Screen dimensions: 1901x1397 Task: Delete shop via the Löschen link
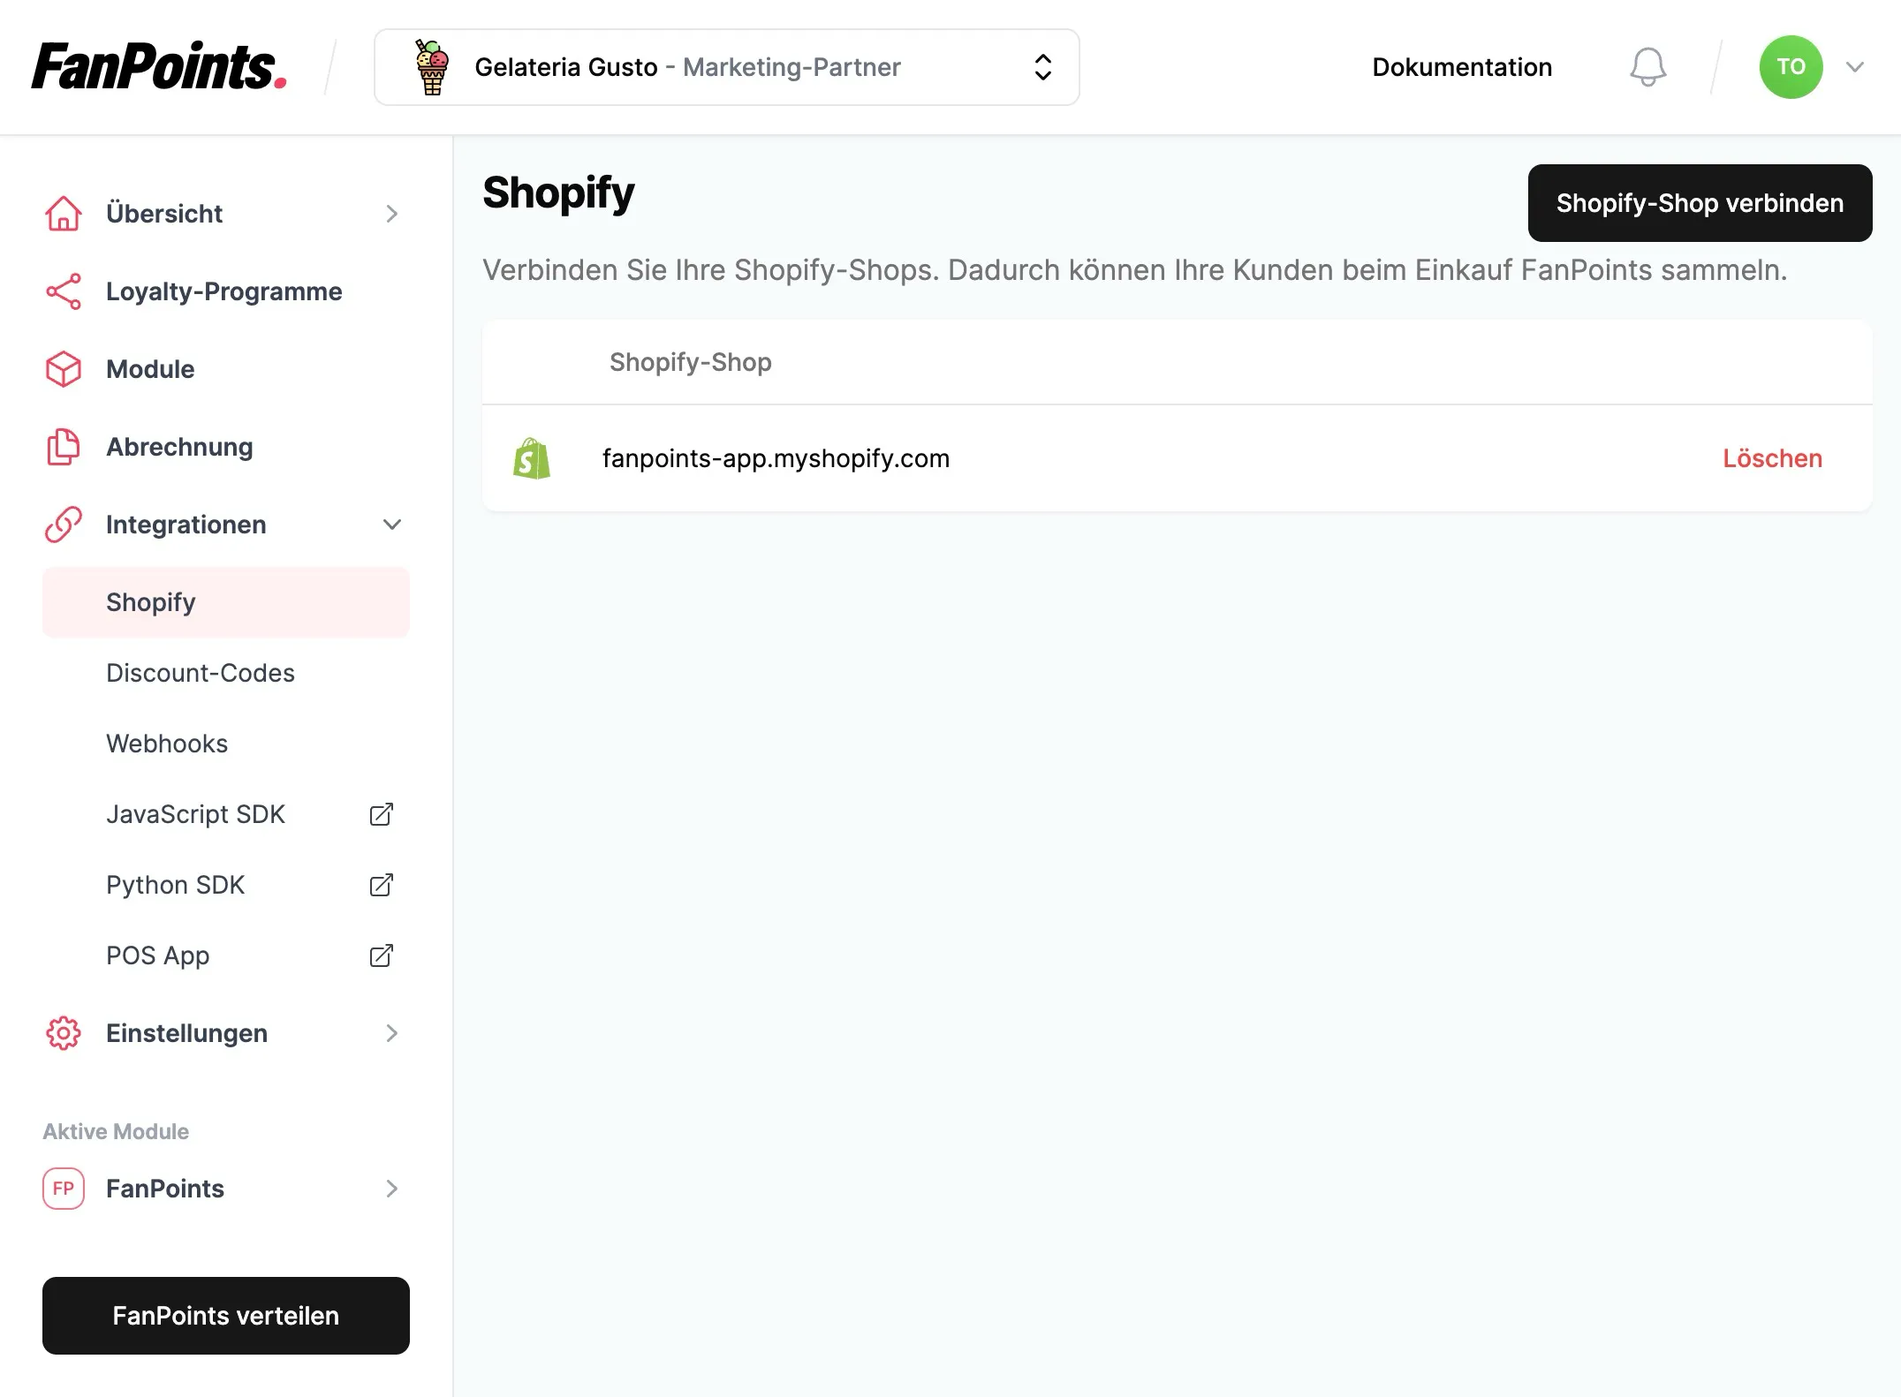tap(1772, 458)
